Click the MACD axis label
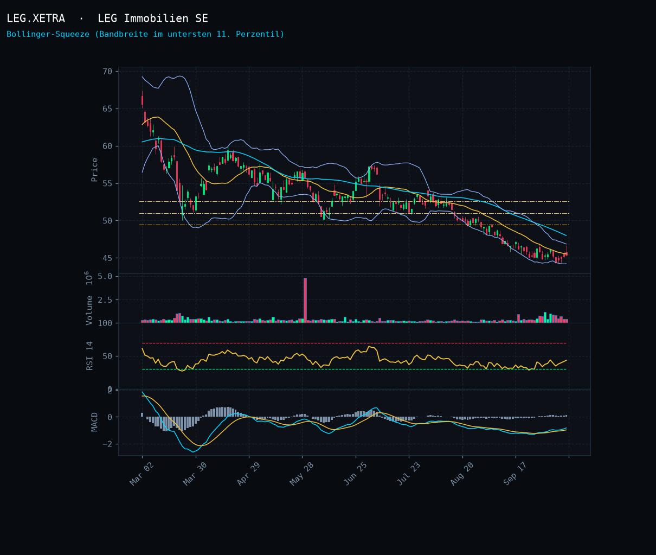The width and height of the screenshot is (656, 555). pyautogui.click(x=94, y=422)
